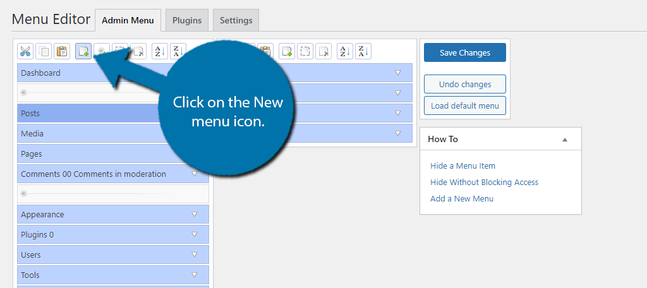Expand the Plugins 0 menu item properties
Screen dimensions: 647x288
click(x=195, y=234)
